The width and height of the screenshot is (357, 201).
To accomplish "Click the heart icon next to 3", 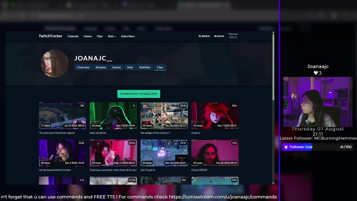I will 316,73.
